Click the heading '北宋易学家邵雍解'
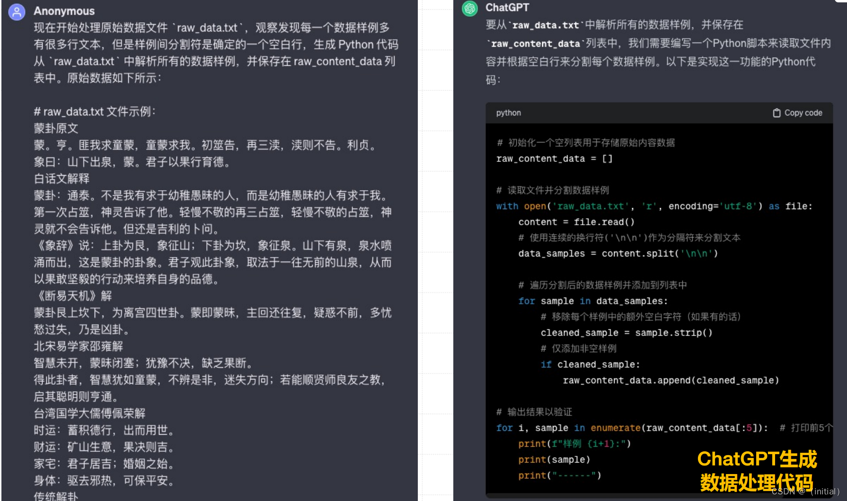Viewport: 847px width, 501px height. (x=79, y=346)
